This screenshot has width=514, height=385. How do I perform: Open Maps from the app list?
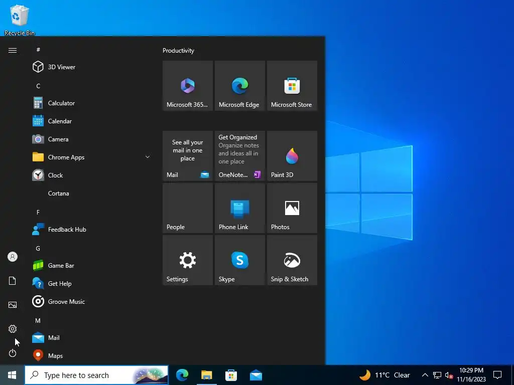click(x=91, y=355)
